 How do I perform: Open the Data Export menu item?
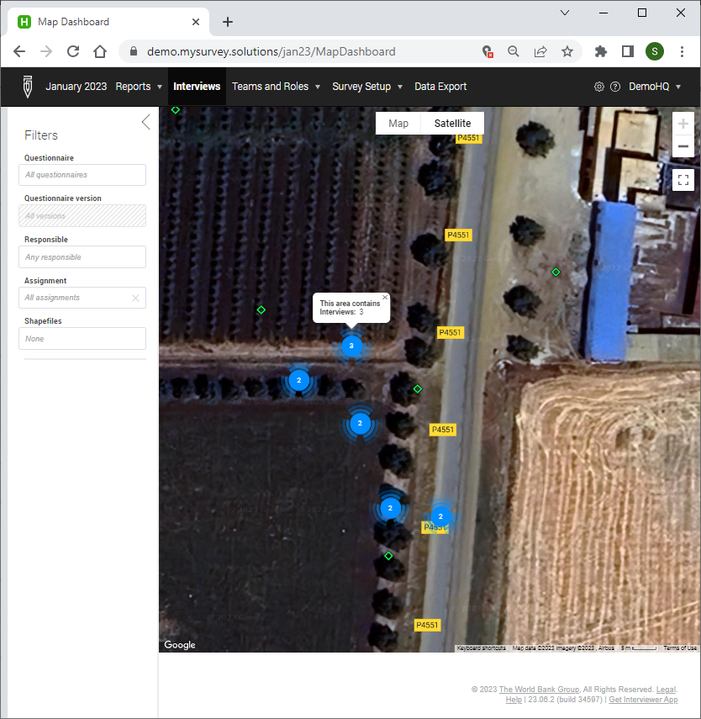point(440,87)
